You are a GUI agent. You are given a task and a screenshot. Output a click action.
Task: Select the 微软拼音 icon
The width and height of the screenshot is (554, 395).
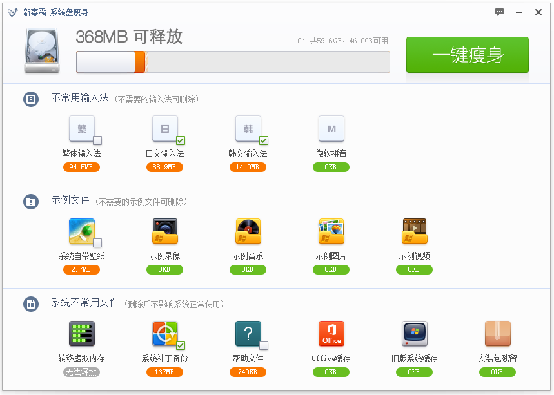(331, 128)
